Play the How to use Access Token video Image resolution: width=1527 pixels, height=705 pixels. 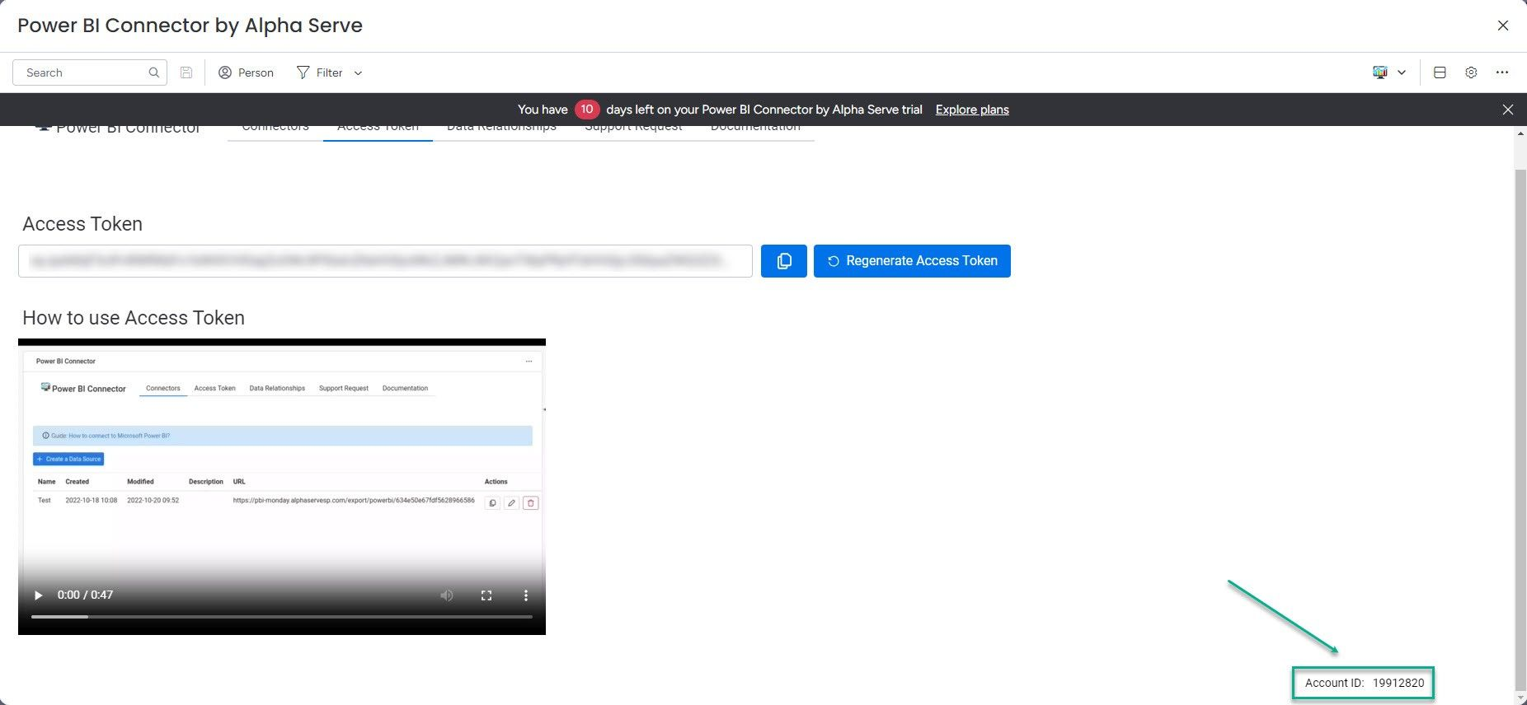[38, 595]
